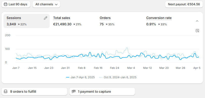Click the down arrow beside Orders 35%

(x=107, y=24)
